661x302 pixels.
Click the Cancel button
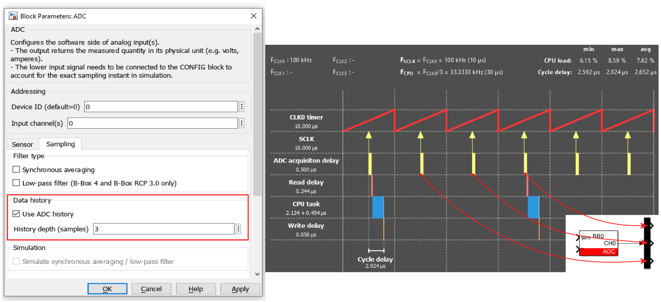point(151,289)
